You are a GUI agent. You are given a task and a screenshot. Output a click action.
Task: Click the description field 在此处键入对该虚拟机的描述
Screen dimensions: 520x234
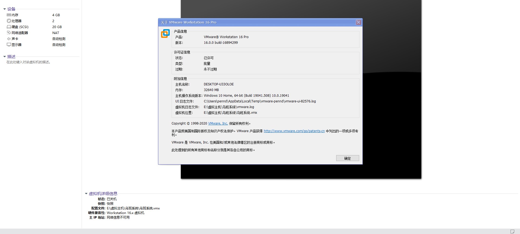[x=28, y=62]
